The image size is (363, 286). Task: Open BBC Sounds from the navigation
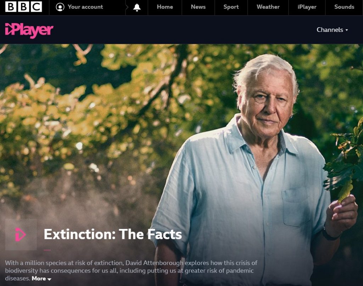click(x=344, y=7)
